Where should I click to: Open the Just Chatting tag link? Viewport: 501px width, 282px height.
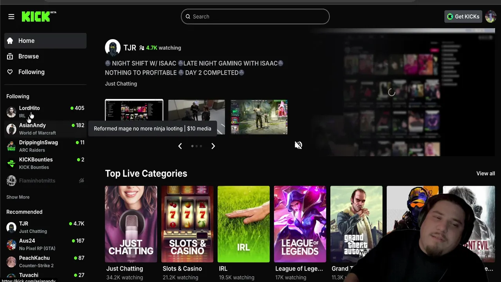click(121, 84)
